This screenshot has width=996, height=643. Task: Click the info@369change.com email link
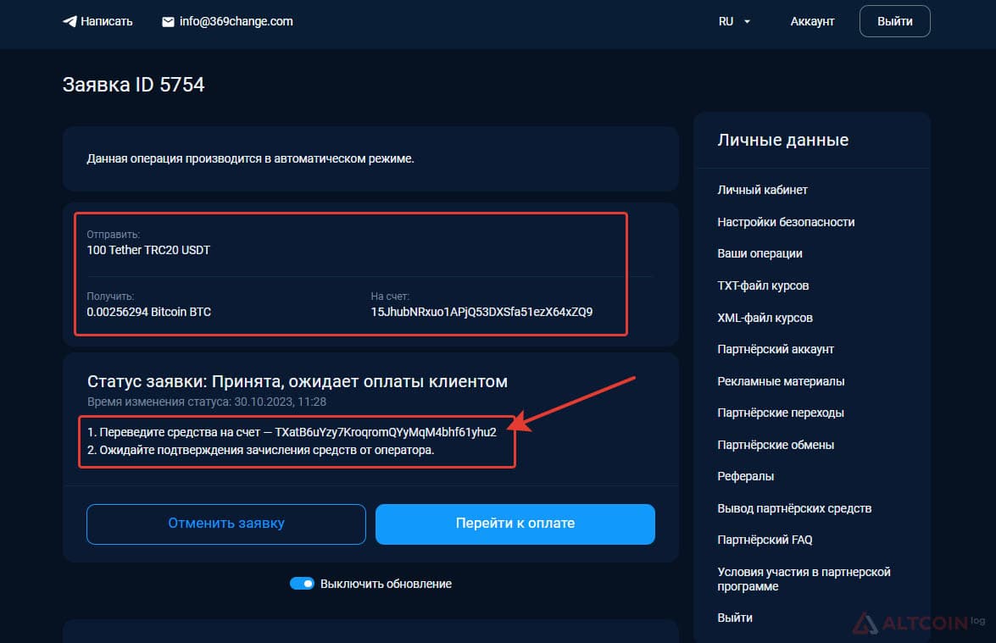tap(236, 21)
